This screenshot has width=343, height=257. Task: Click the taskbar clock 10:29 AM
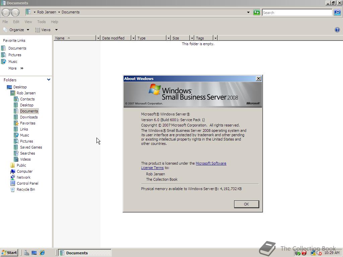[x=332, y=253]
